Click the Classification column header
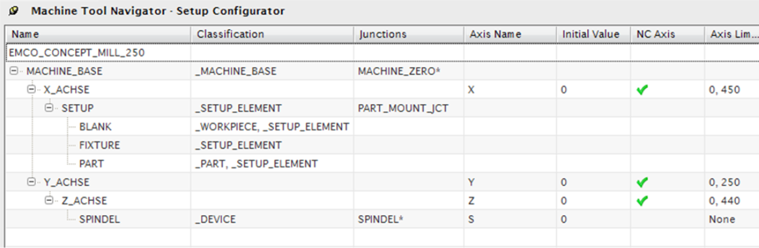This screenshot has width=759, height=248. click(x=272, y=34)
